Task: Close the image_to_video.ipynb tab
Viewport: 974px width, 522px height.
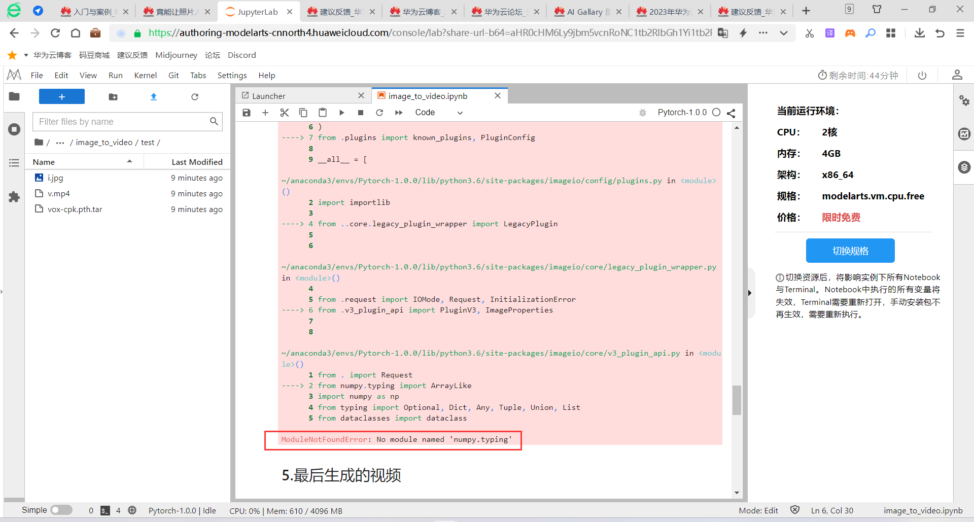Action: (498, 95)
